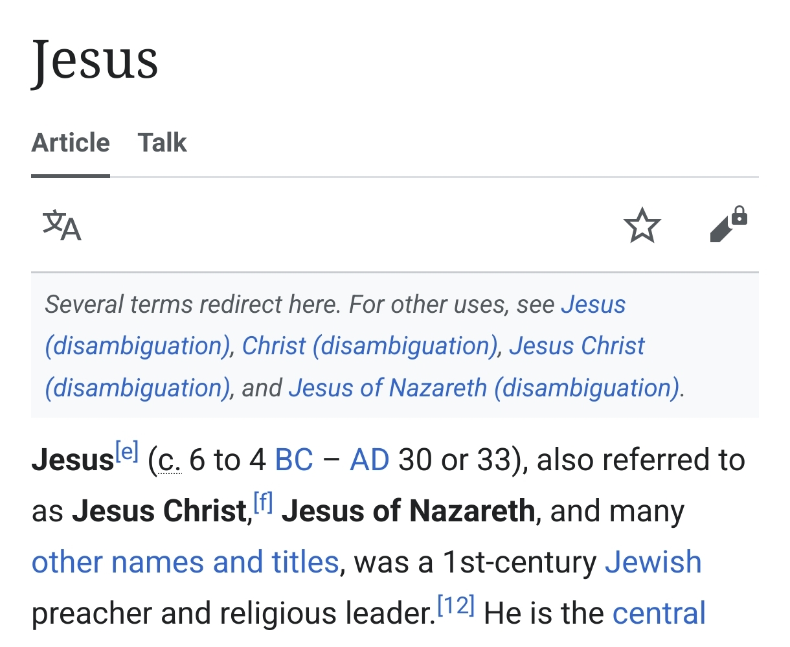This screenshot has height=647, width=790.
Task: Open Jesus of Nazareth (disambiguation) link
Action: 484,388
